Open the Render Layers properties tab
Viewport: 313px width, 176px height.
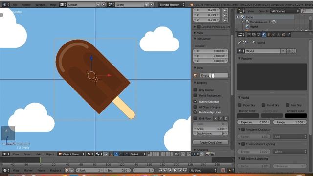[254, 35]
